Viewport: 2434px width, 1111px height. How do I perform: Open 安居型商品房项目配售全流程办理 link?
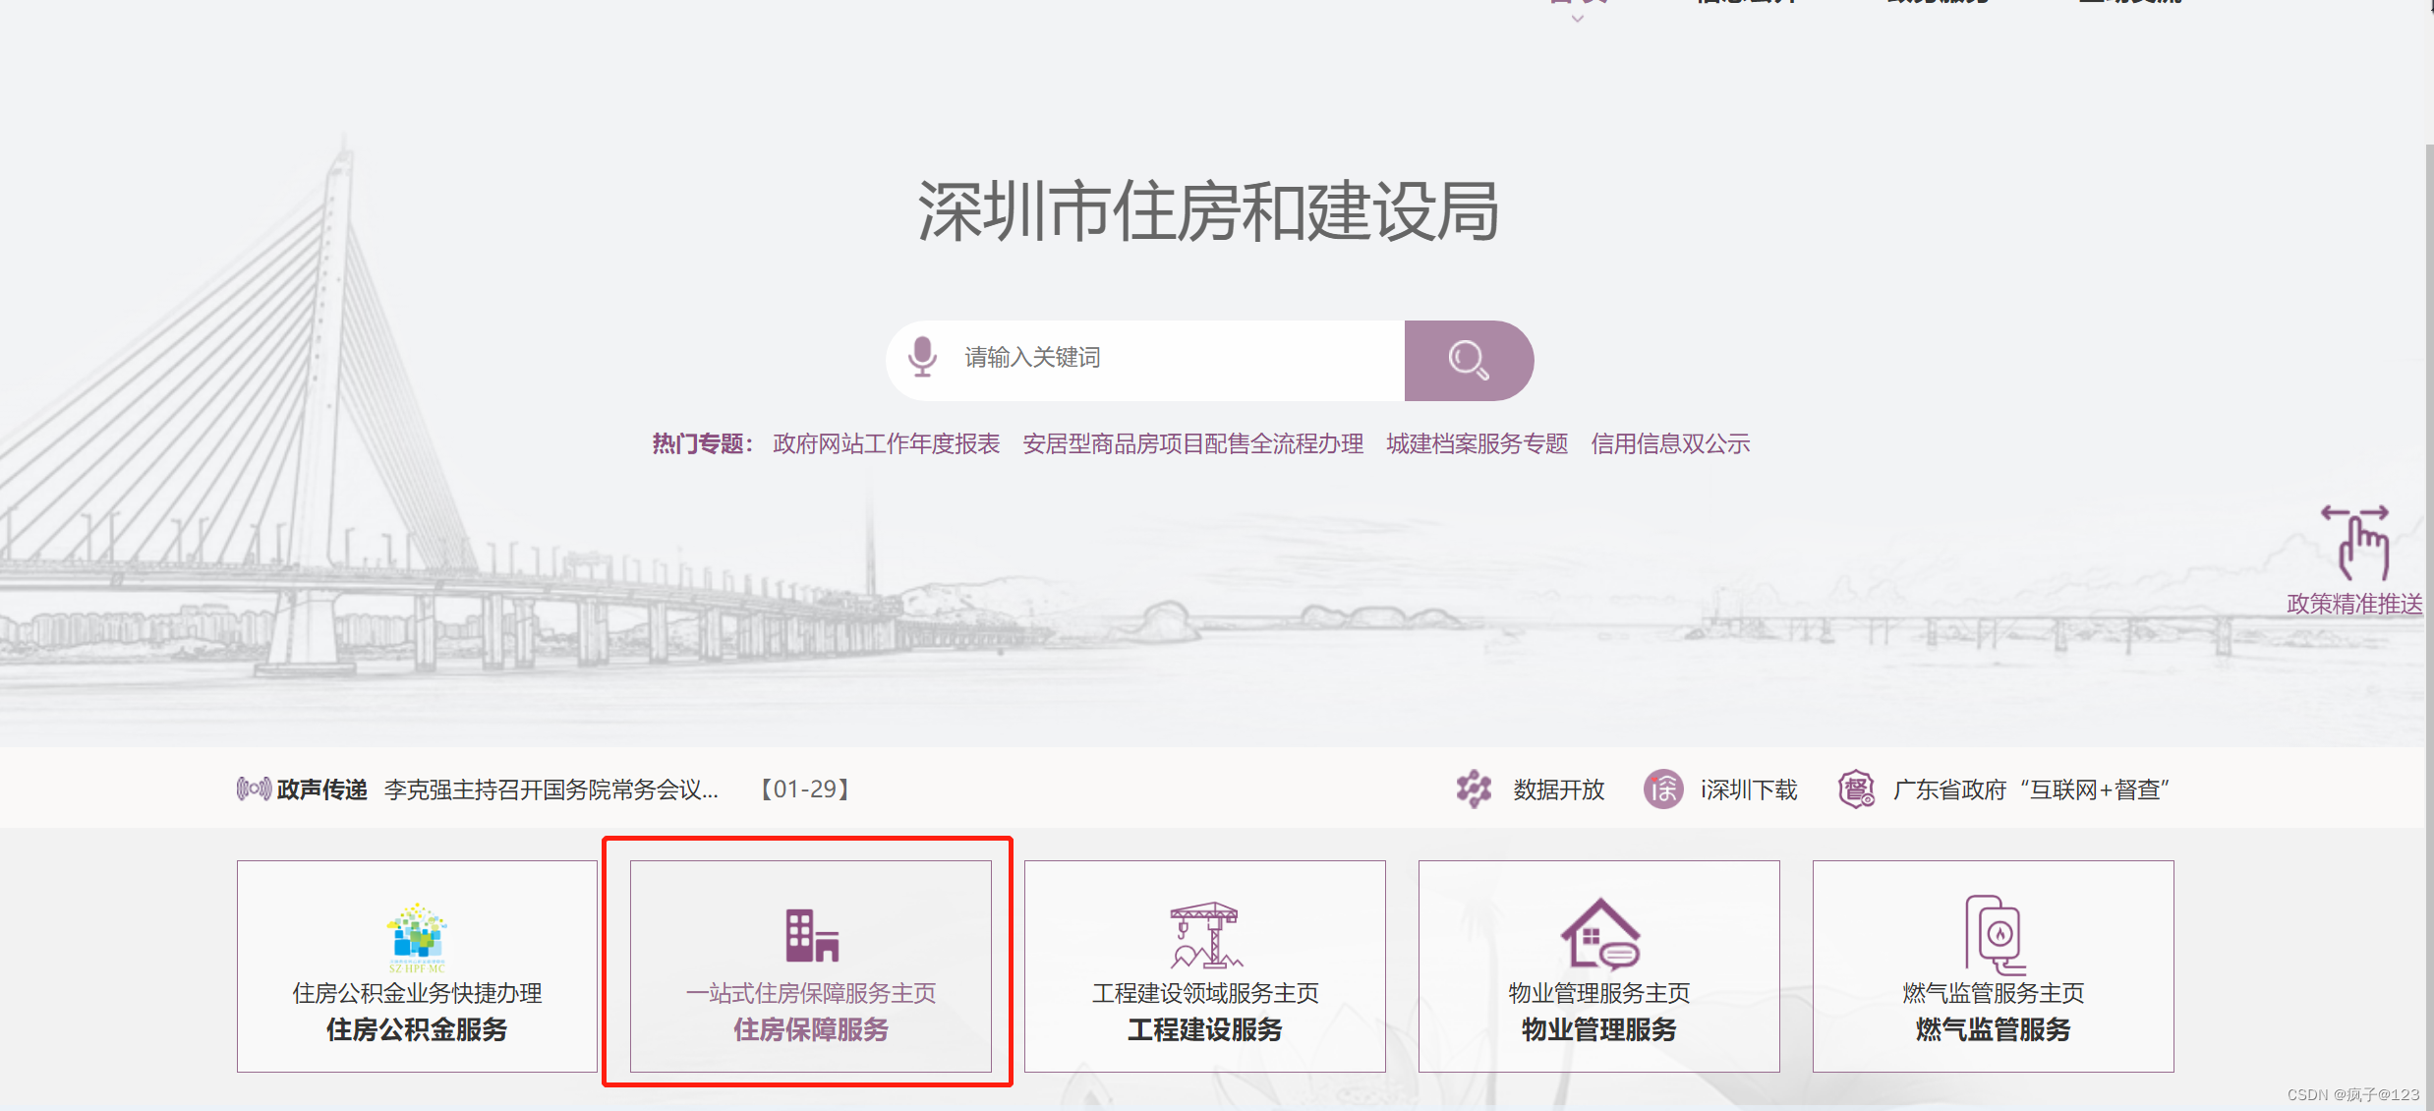click(x=1192, y=444)
